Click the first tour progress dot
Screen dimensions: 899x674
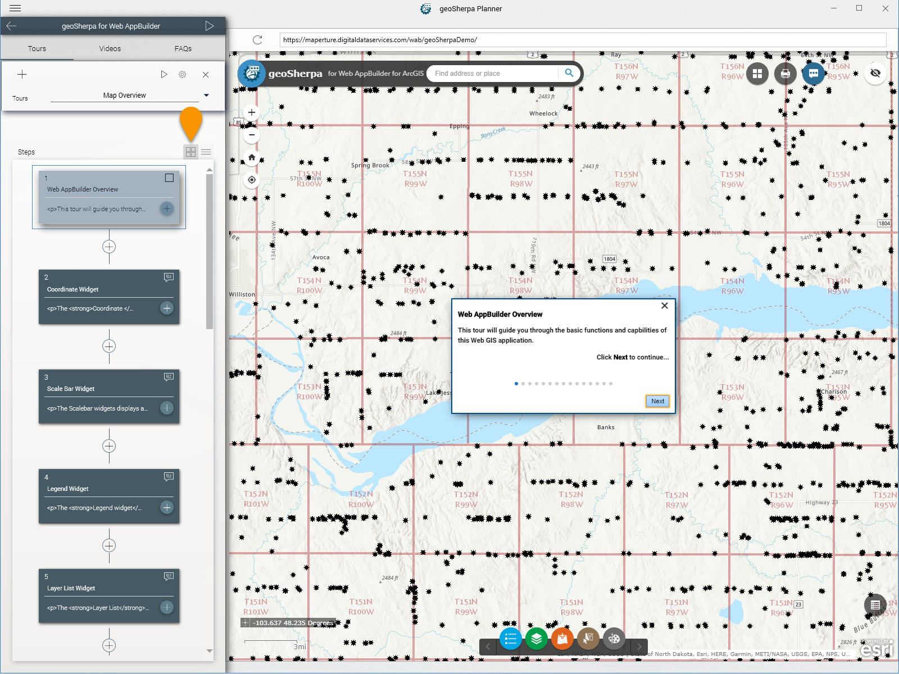coord(516,384)
